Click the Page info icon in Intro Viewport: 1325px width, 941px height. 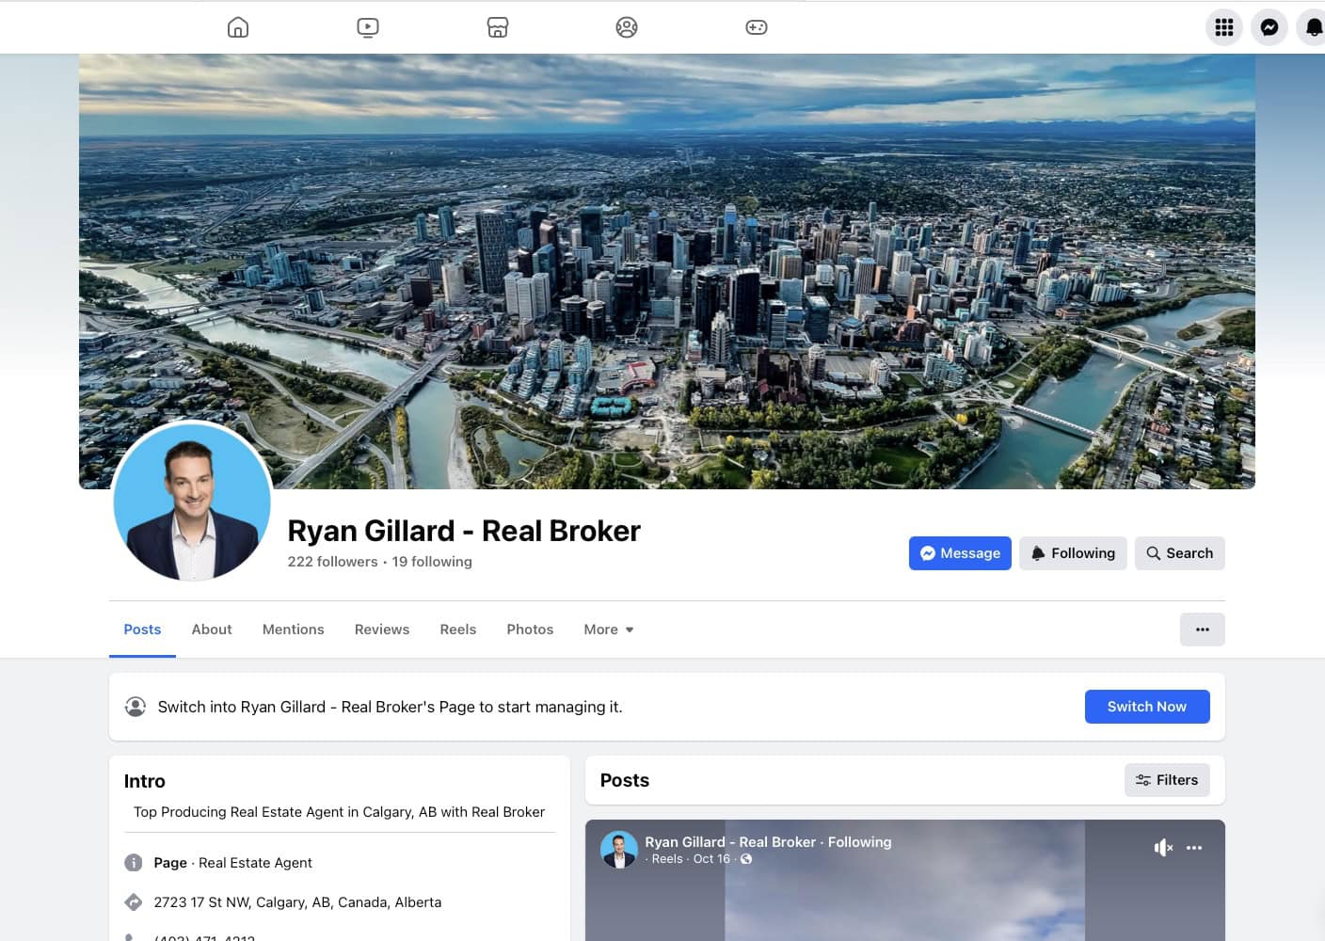134,863
